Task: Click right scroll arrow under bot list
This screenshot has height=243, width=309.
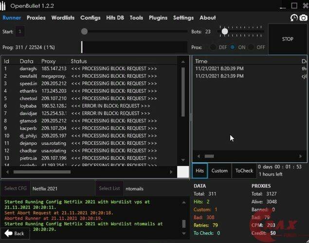Action: coord(171,172)
